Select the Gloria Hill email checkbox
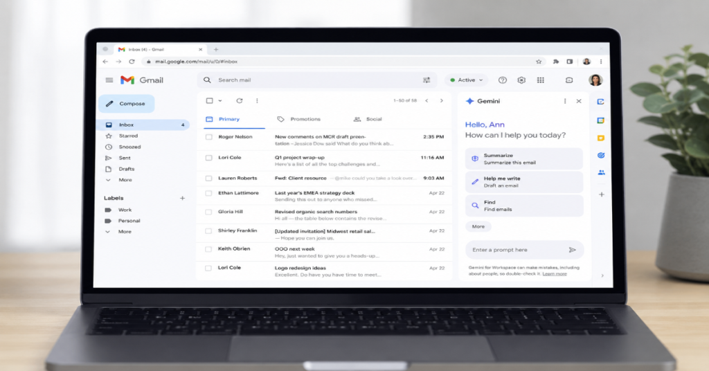Screen dimensions: 709x371 point(208,212)
